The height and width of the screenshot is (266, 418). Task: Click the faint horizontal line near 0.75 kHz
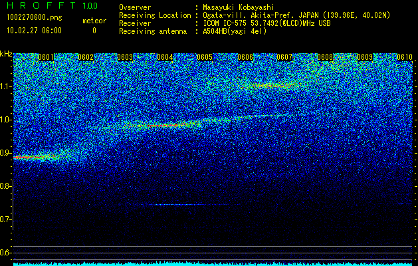pyautogui.click(x=184, y=205)
